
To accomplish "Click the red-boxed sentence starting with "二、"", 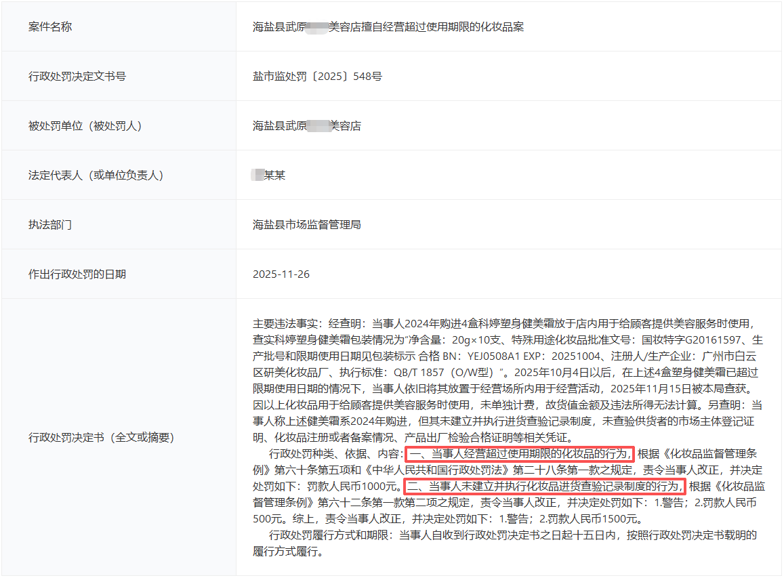I will [x=544, y=487].
